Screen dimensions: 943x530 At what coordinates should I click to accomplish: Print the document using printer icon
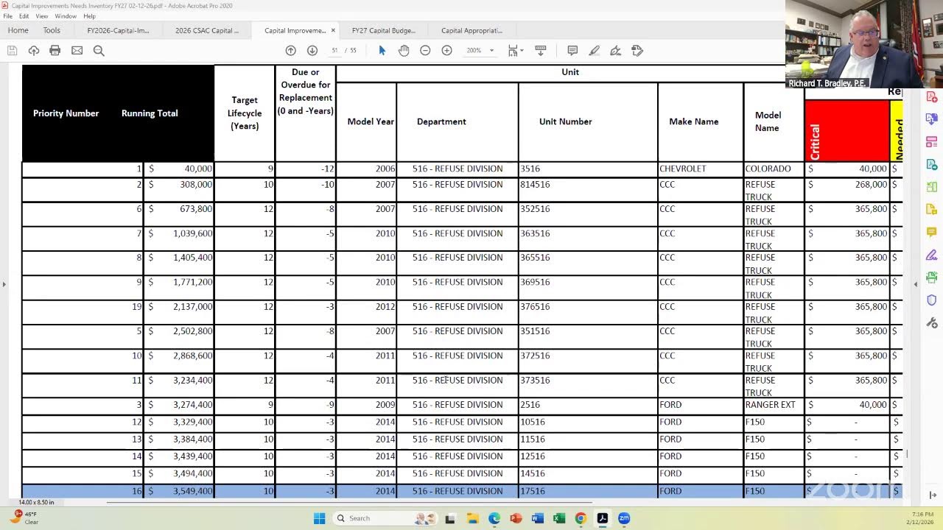click(x=55, y=51)
